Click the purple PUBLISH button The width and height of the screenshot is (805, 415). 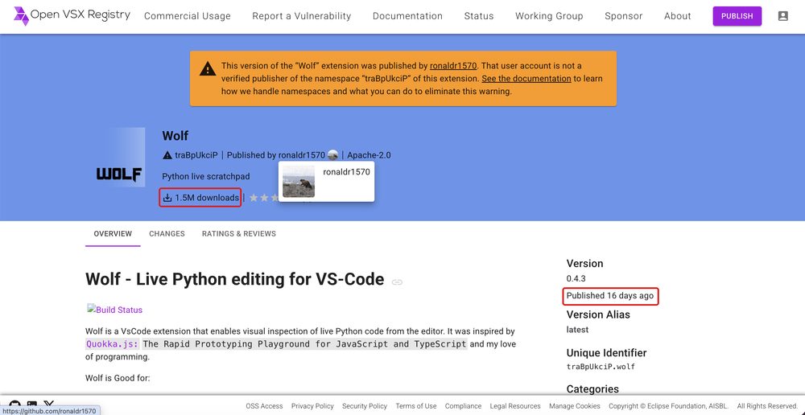[x=737, y=16]
